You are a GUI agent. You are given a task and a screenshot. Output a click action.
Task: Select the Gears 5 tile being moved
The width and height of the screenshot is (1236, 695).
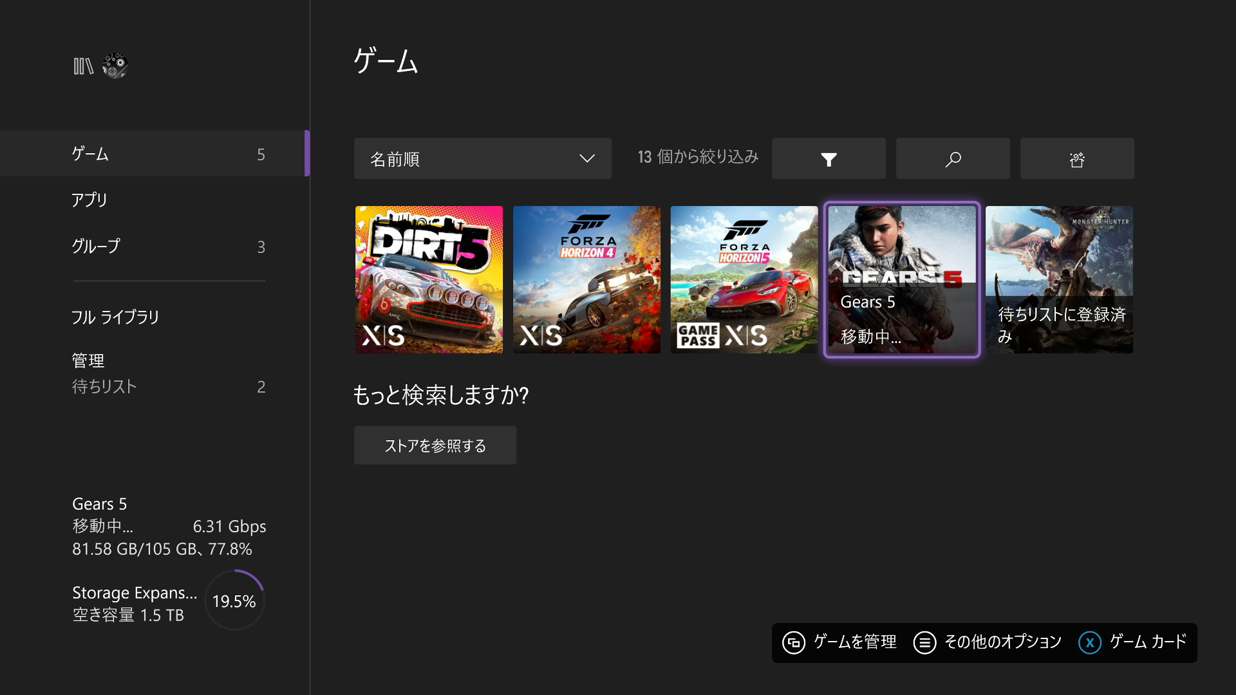pos(902,279)
